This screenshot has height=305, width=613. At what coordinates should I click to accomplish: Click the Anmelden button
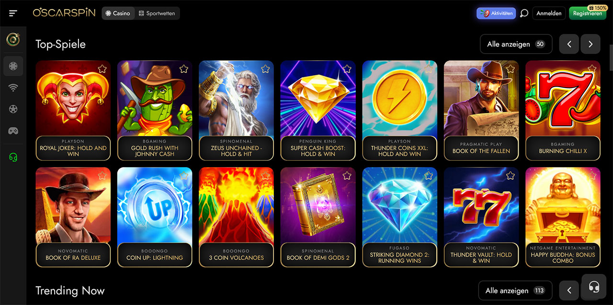(549, 13)
